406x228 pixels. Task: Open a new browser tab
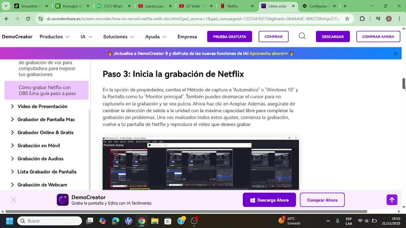(345, 6)
